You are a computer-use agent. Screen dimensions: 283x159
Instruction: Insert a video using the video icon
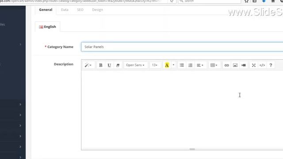(x=244, y=65)
